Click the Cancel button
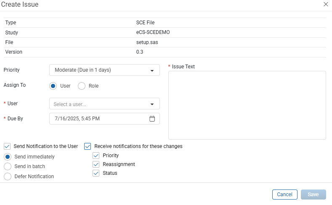 (285, 195)
